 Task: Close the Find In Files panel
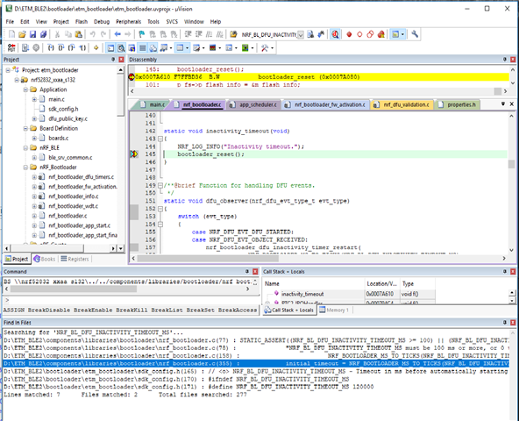point(513,322)
